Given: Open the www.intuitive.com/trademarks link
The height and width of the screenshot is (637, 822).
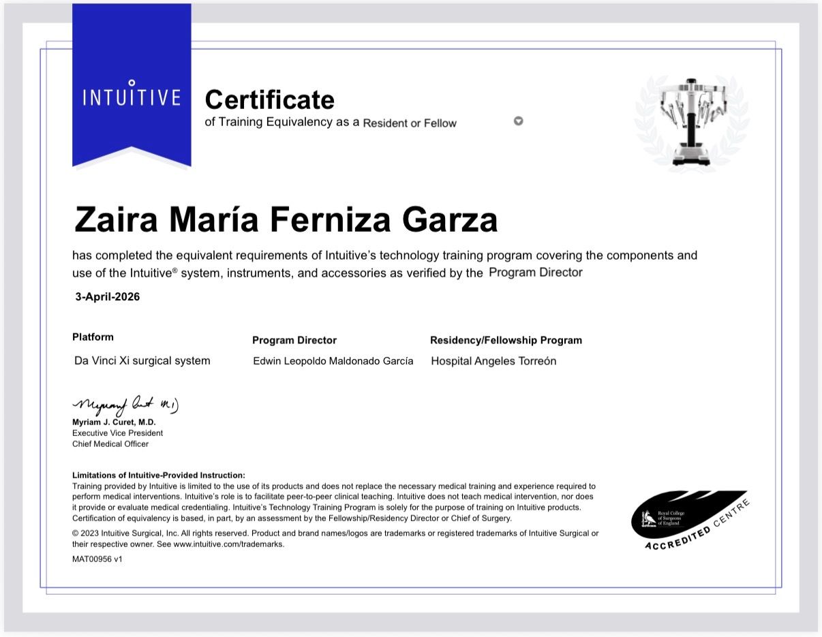Looking at the screenshot, I should (228, 544).
